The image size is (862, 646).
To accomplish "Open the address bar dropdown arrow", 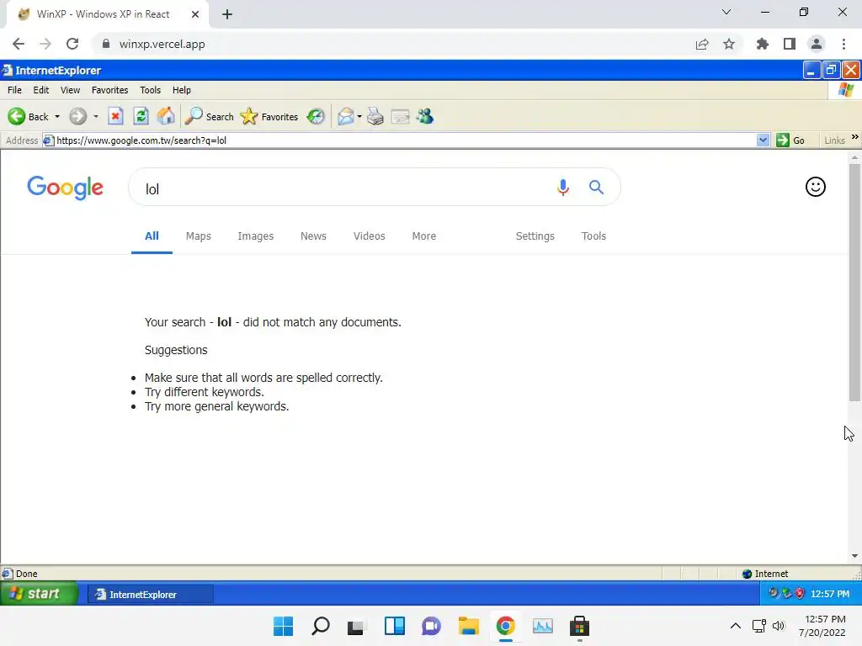I will click(x=763, y=140).
